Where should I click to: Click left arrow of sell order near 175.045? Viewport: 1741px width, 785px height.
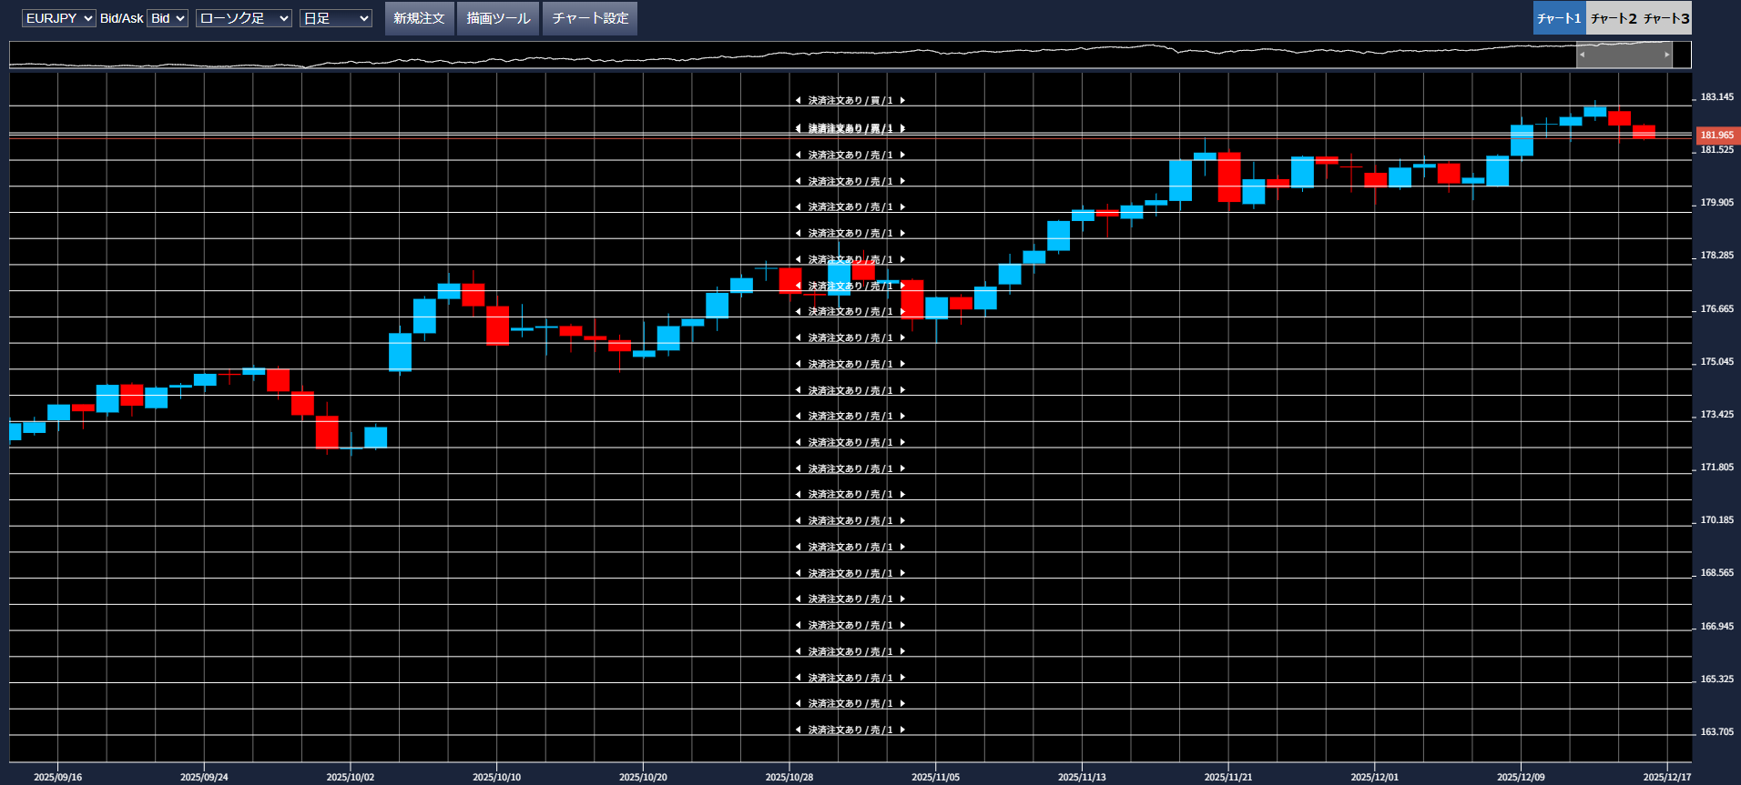tap(798, 364)
